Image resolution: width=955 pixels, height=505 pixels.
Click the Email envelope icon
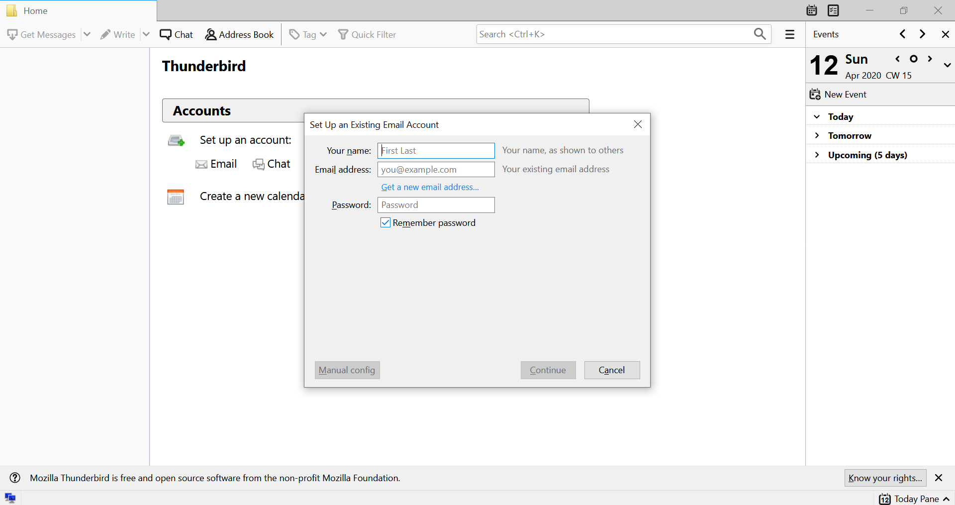click(x=201, y=165)
